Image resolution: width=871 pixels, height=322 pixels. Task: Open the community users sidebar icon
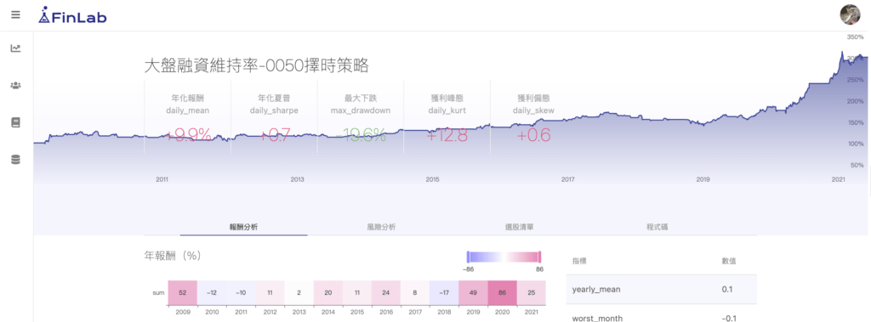[x=15, y=86]
